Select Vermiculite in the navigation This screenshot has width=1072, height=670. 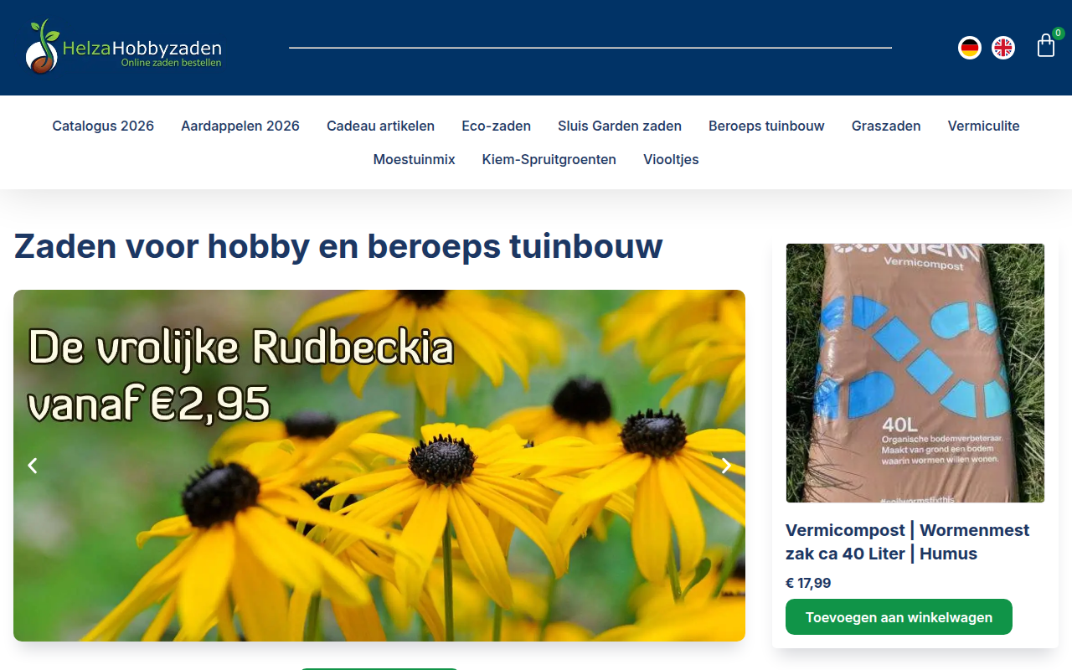tap(983, 126)
